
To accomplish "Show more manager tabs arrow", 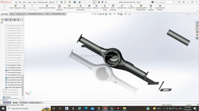I will tap(23, 20).
